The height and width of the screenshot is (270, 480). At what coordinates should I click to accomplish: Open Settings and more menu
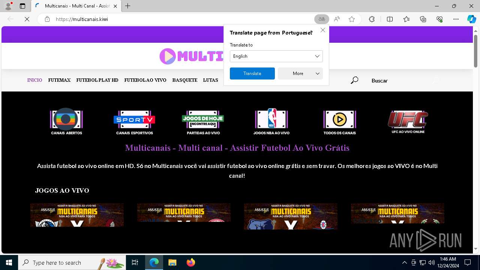coord(456,19)
